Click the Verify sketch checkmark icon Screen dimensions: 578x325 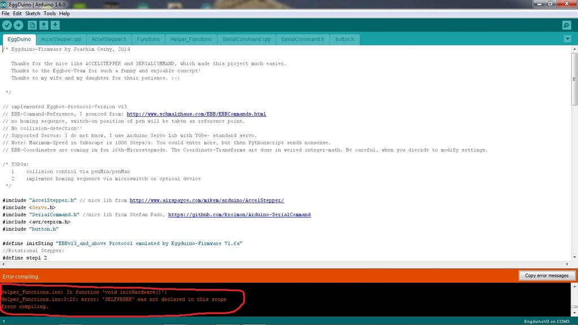pyautogui.click(x=7, y=25)
